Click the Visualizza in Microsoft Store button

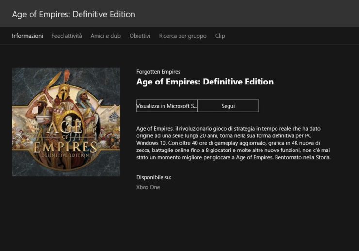pyautogui.click(x=167, y=106)
